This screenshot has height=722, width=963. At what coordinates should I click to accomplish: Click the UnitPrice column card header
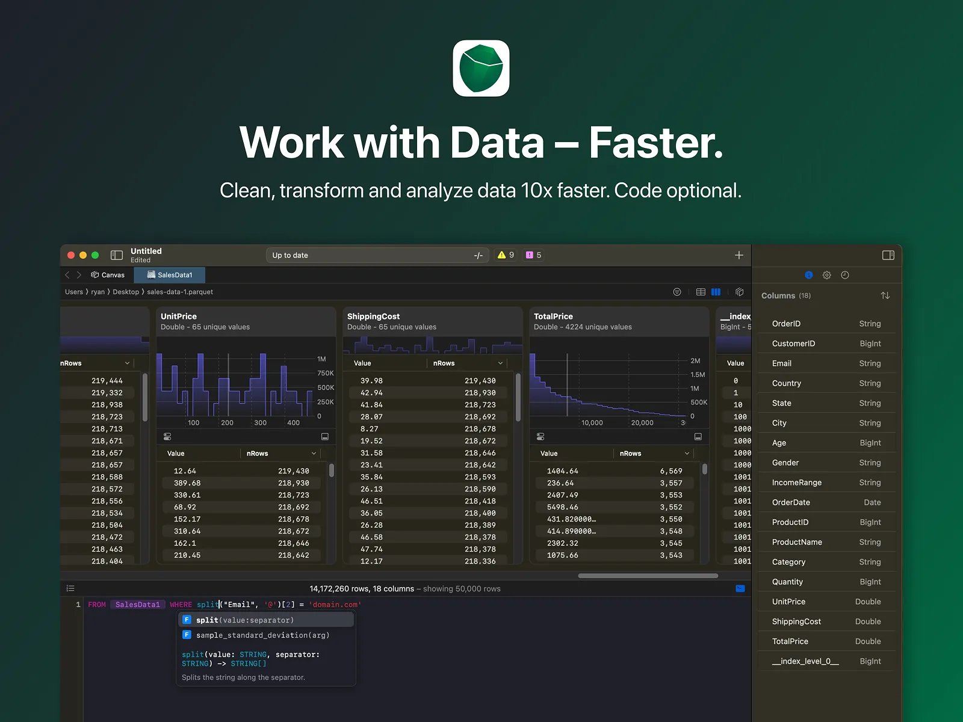246,321
